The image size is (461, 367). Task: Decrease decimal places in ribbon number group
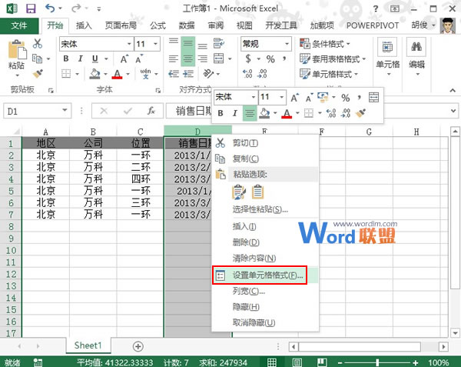[x=262, y=74]
